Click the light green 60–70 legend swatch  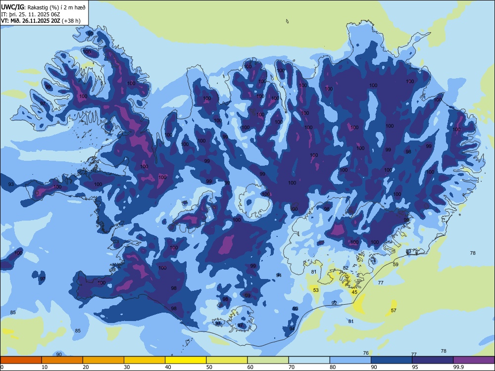point(268,360)
